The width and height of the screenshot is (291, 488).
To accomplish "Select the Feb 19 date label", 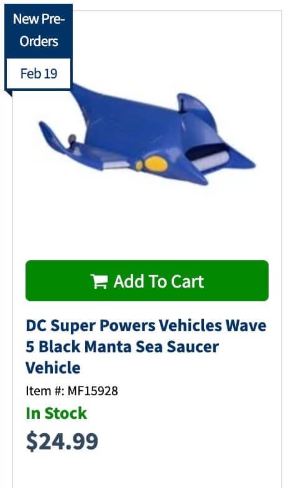I will pyautogui.click(x=39, y=73).
